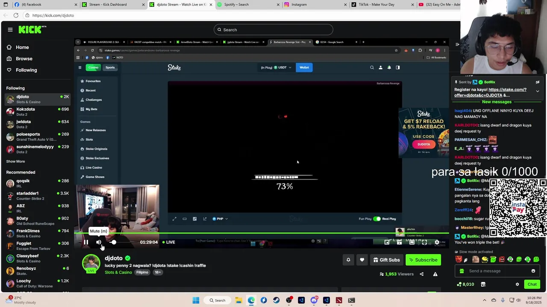Collapse the chat panel
The image size is (547, 307).
click(457, 44)
